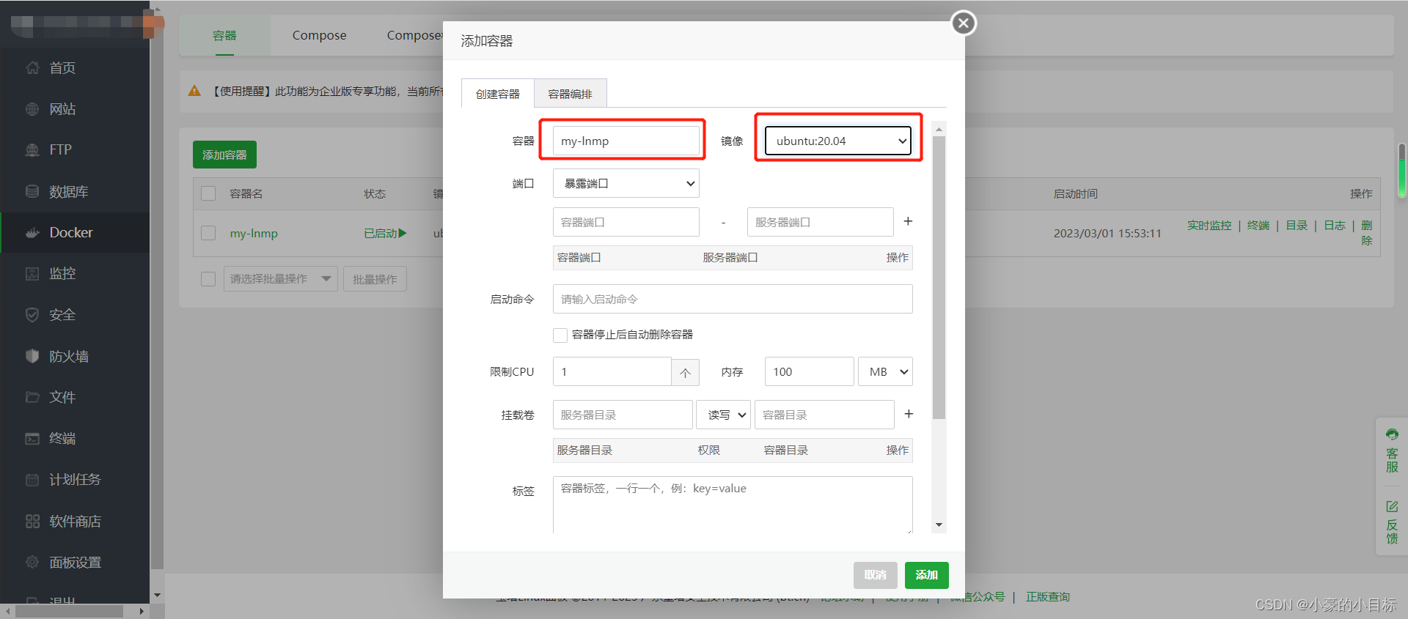The width and height of the screenshot is (1408, 619).
Task: Check the my-lnmp row checkbox
Action: 208,233
